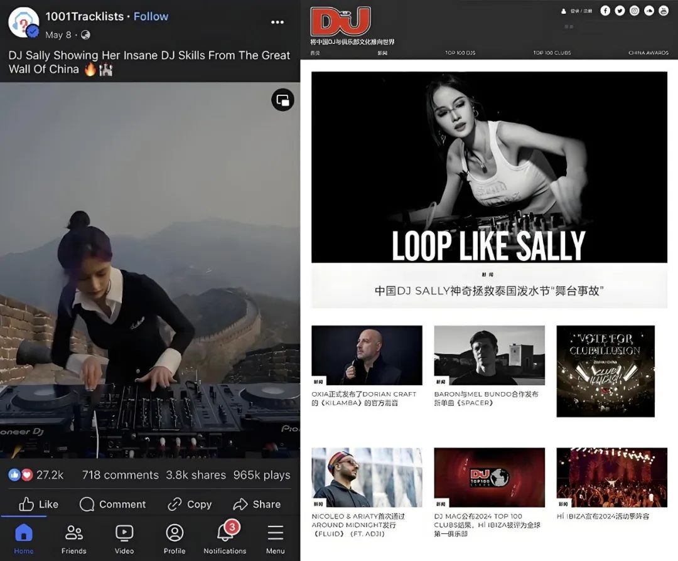Image resolution: width=678 pixels, height=561 pixels.
Task: Select the 新闻 nav item
Action: (382, 53)
